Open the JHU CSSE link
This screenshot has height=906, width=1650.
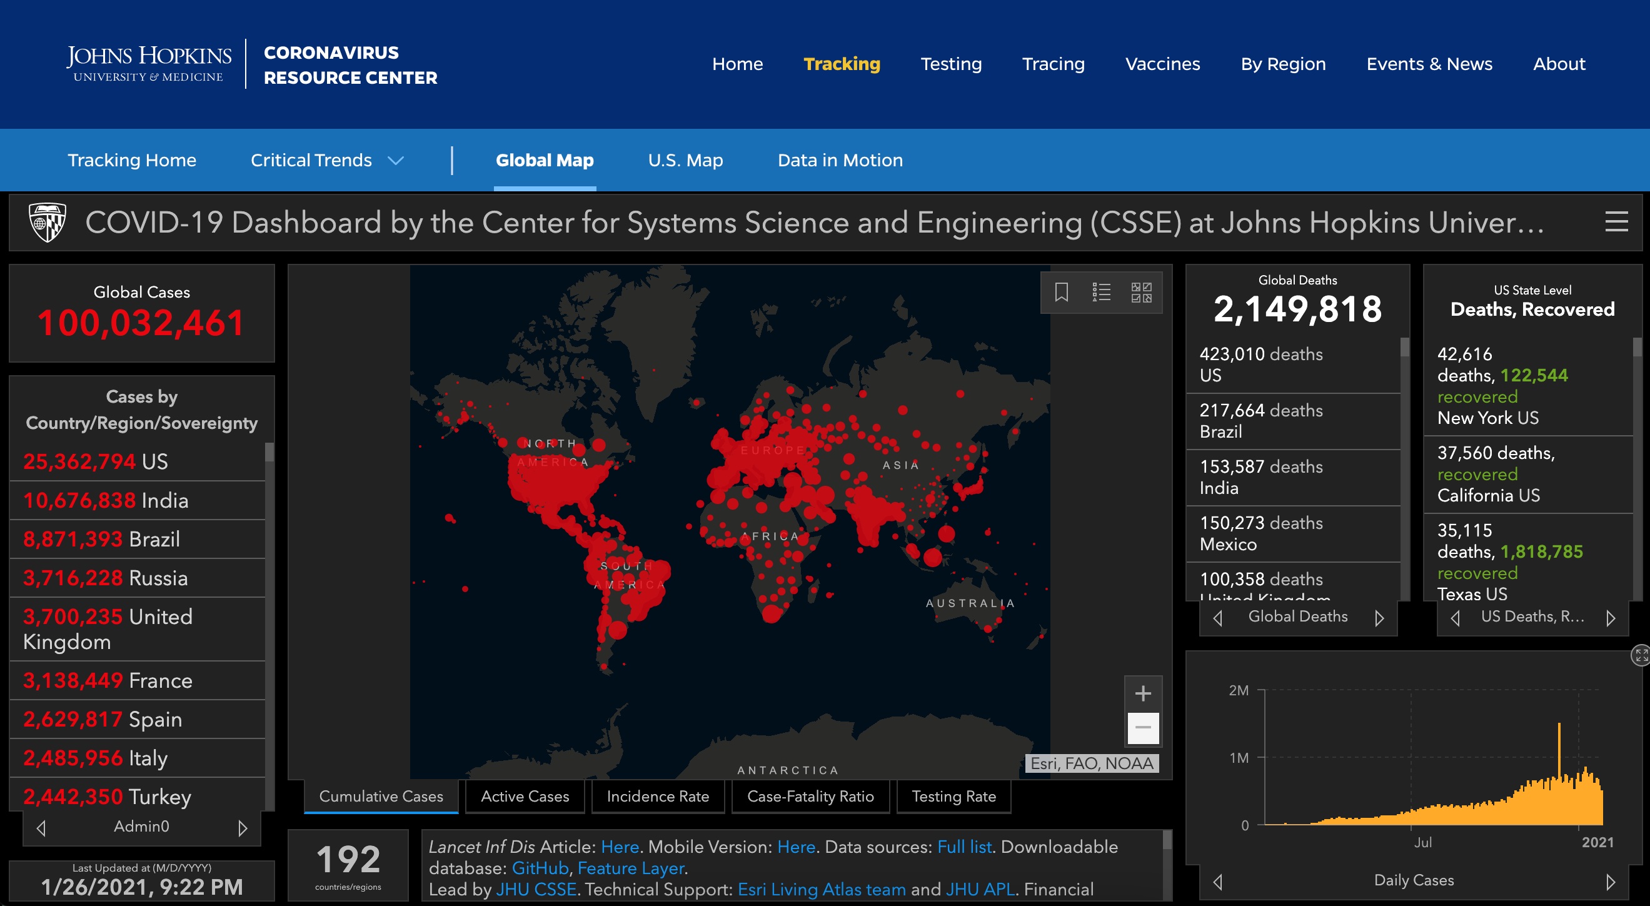point(536,889)
